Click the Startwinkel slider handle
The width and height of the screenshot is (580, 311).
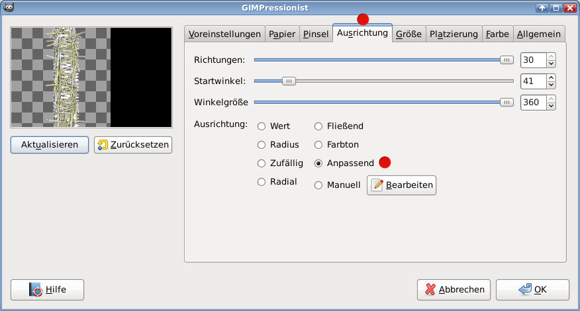click(x=289, y=81)
